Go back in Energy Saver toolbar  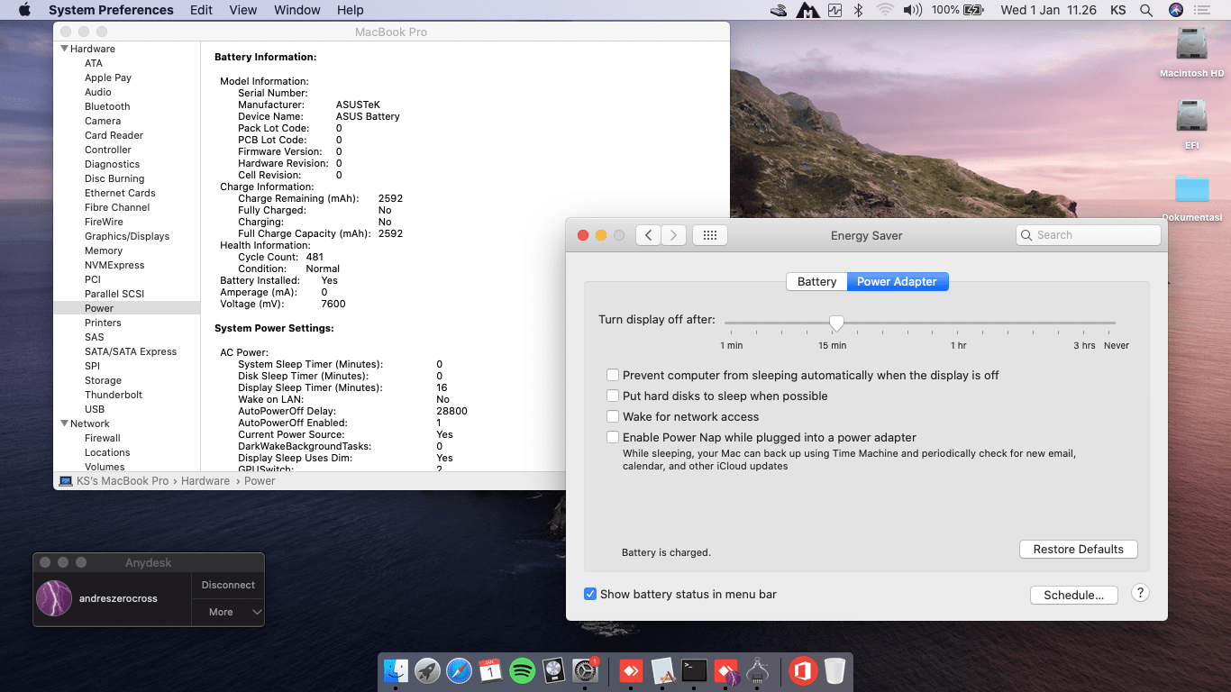pyautogui.click(x=648, y=235)
